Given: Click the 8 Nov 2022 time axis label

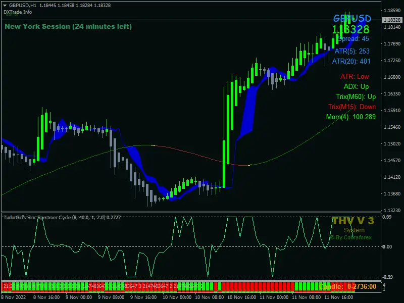Looking at the screenshot, I should 13,297.
